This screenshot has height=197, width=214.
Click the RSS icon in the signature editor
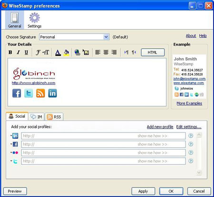[40, 93]
